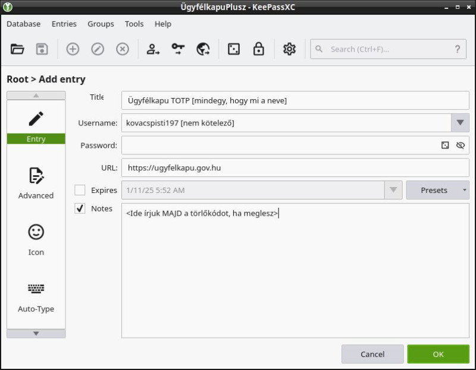This screenshot has width=476, height=370.
Task: Click the URL field with ugyfelkapu.gov.hu
Action: point(295,167)
